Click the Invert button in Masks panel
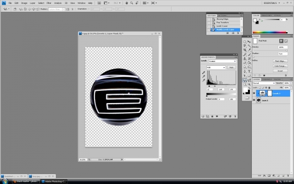 [280, 71]
